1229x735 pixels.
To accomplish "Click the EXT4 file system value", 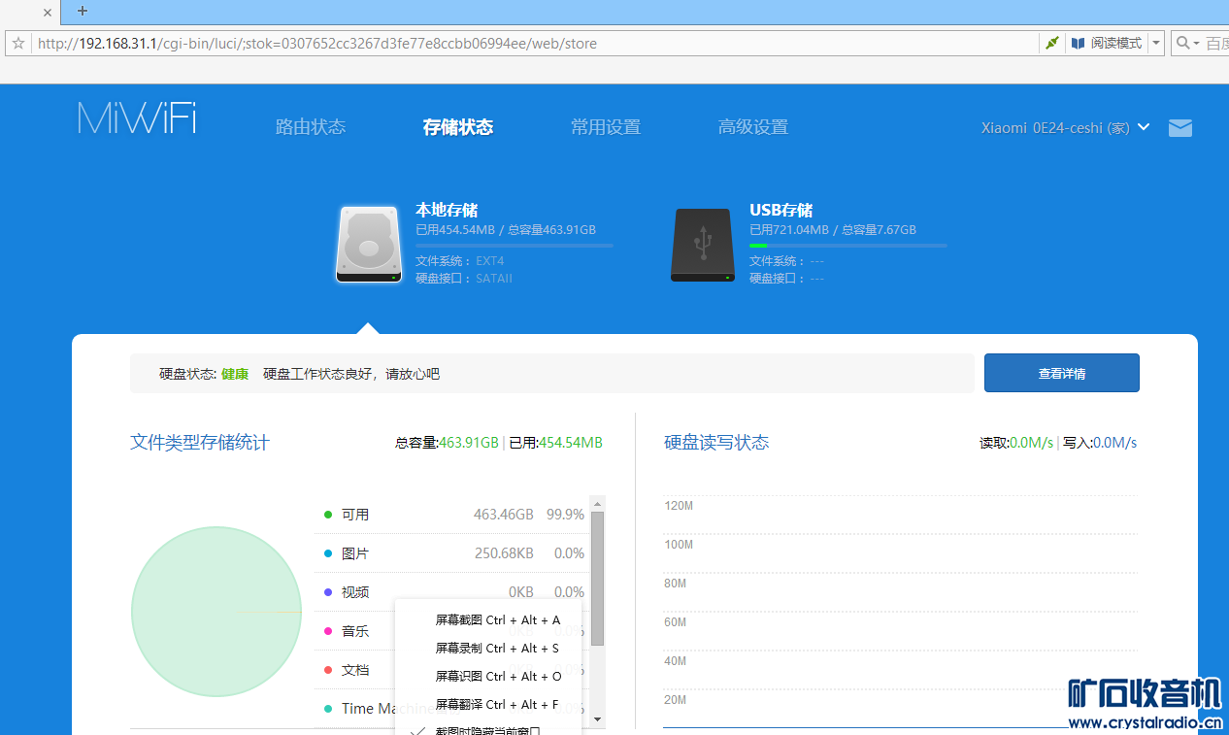I will click(490, 261).
